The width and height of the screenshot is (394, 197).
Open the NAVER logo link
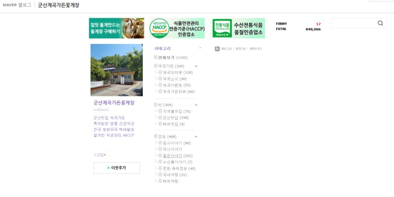click(x=9, y=5)
